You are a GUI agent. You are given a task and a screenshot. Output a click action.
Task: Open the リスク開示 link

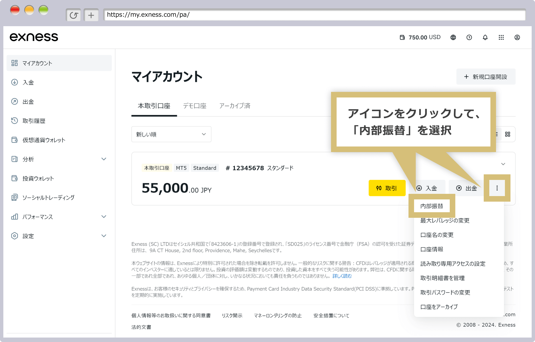coord(232,316)
